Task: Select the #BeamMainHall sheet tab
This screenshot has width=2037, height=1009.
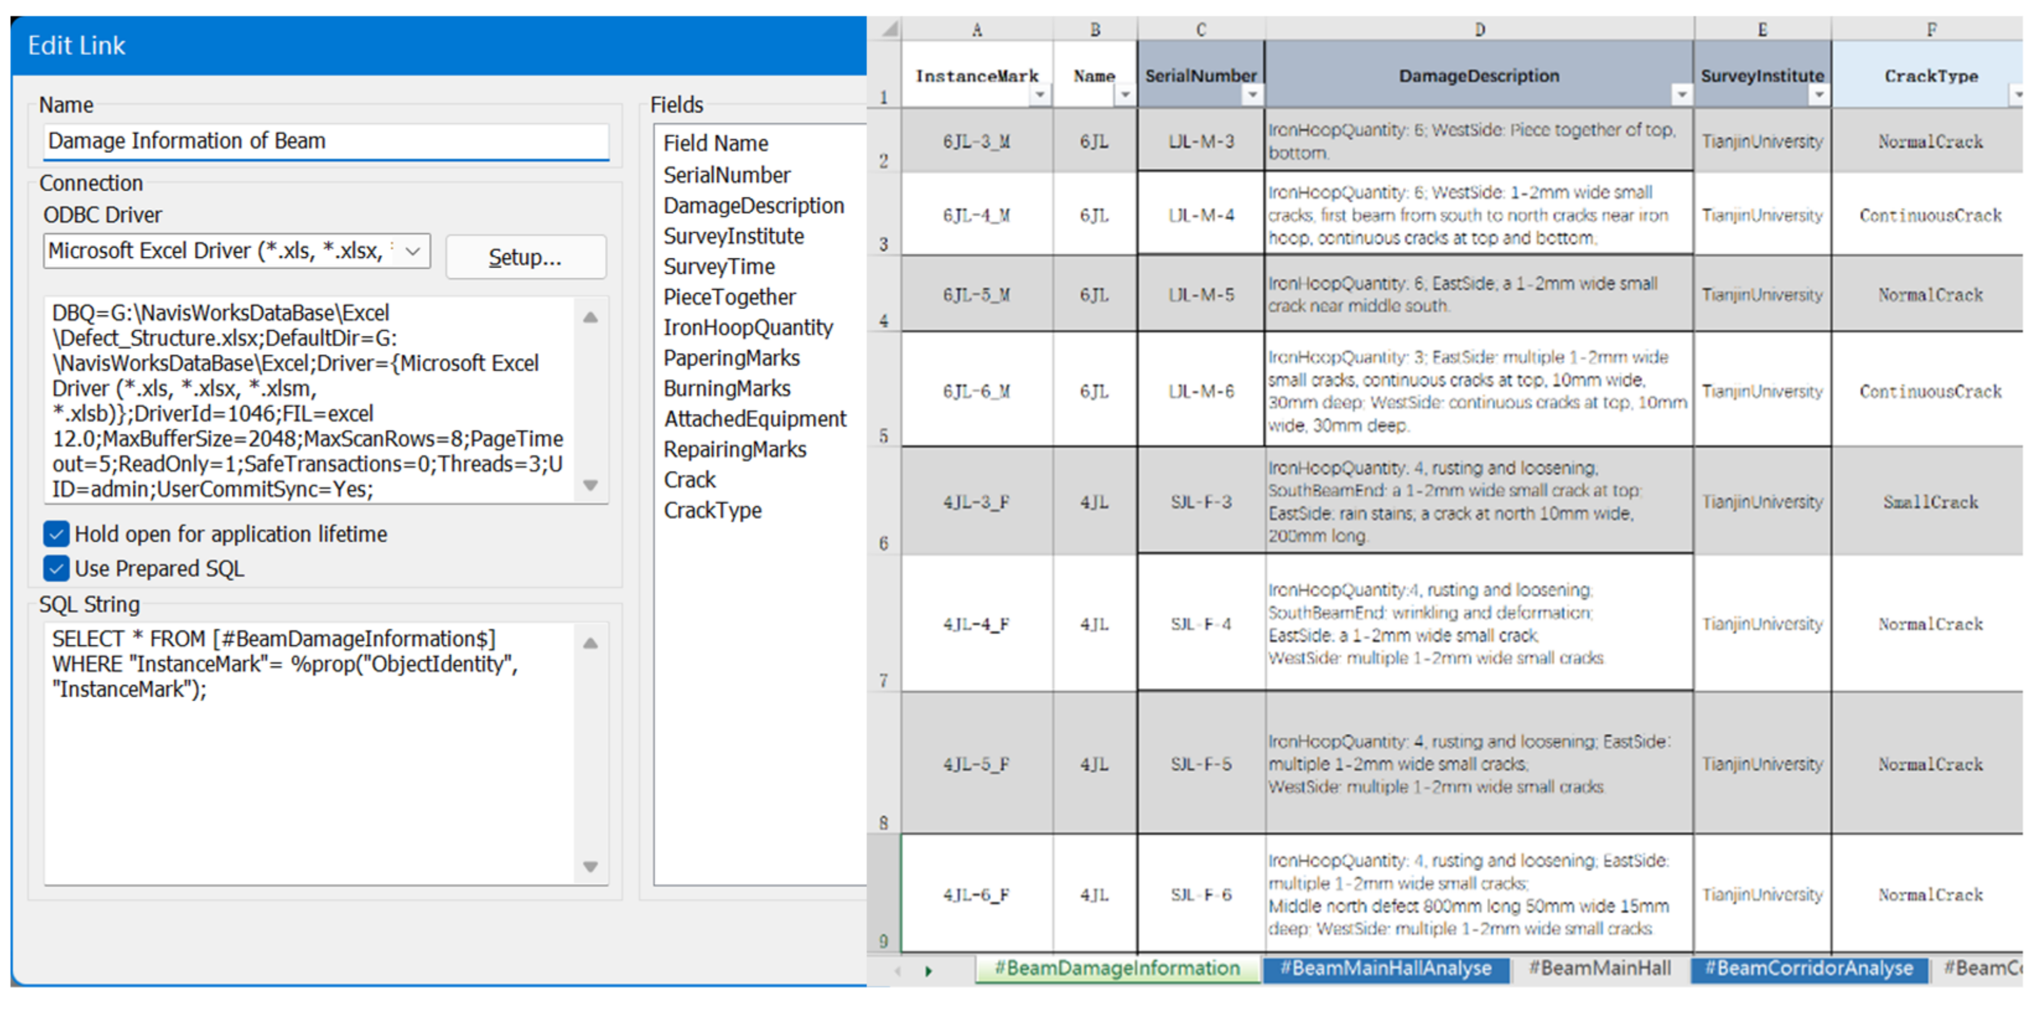Action: [1599, 969]
